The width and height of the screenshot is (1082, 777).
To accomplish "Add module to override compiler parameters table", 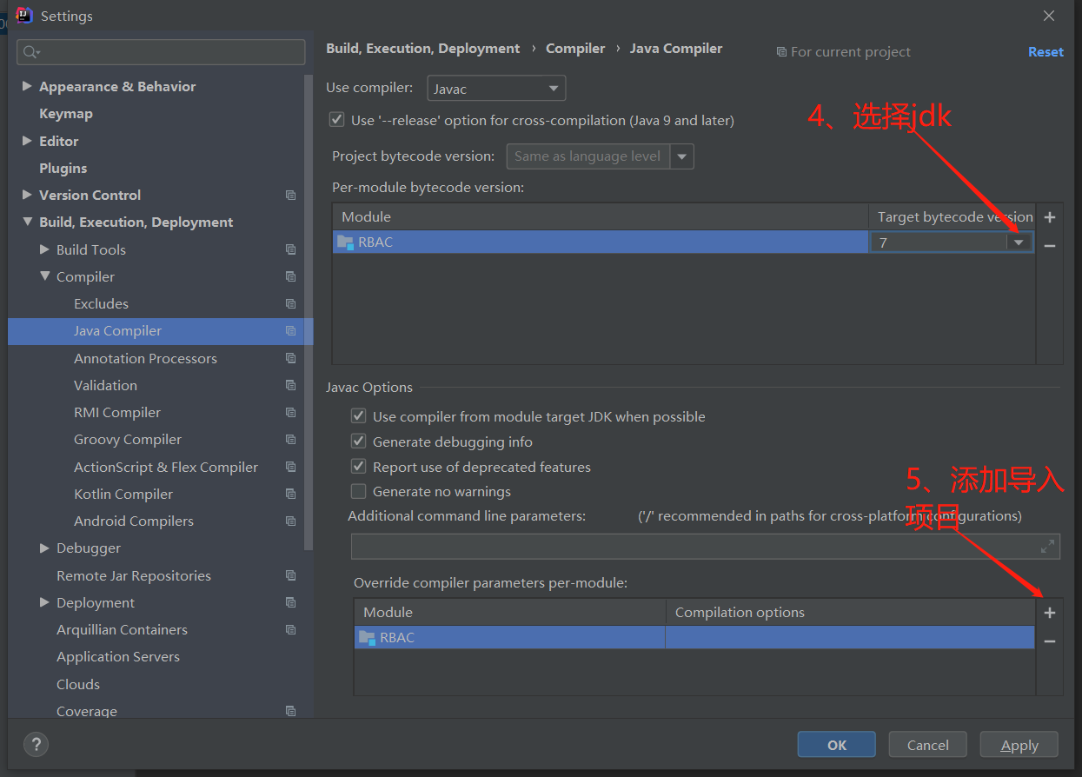I will pyautogui.click(x=1049, y=613).
